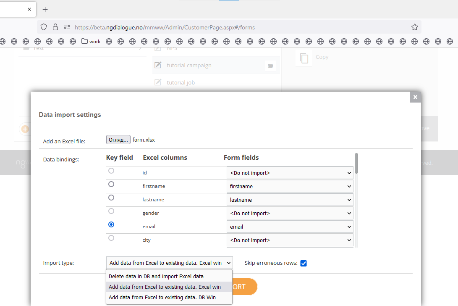
Task: Set lastname as the key field
Action: [x=111, y=198]
